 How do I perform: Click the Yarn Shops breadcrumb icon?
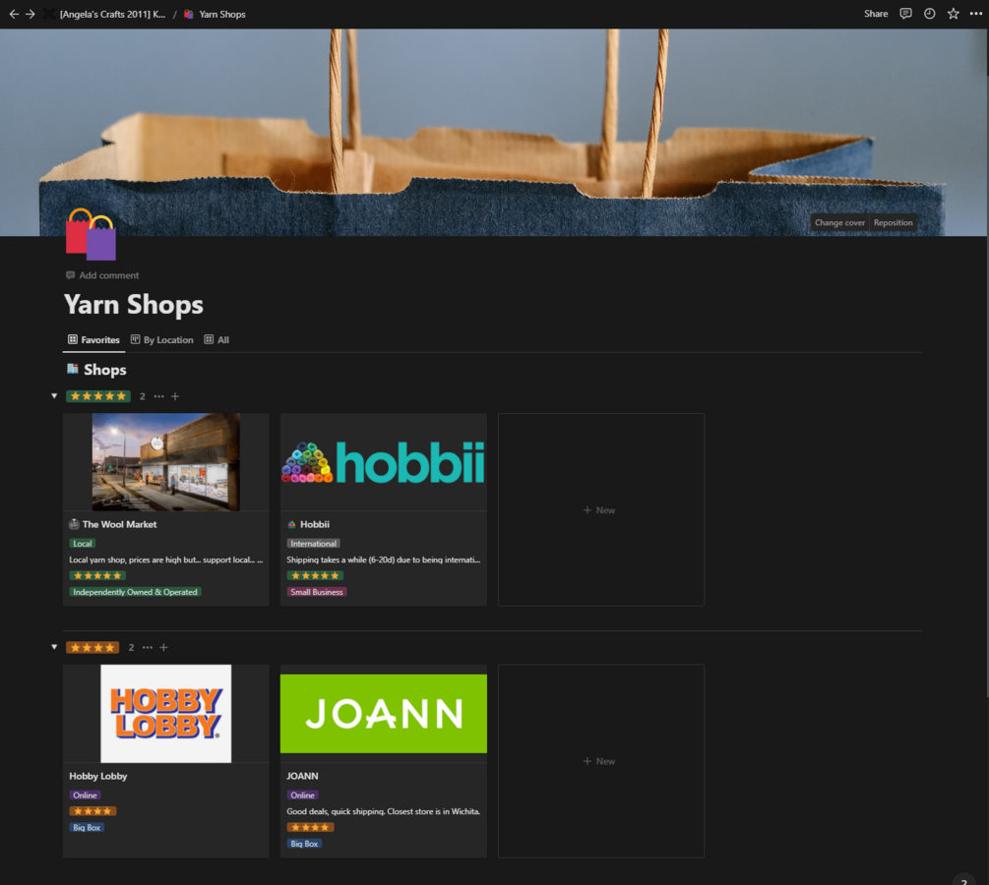click(189, 14)
